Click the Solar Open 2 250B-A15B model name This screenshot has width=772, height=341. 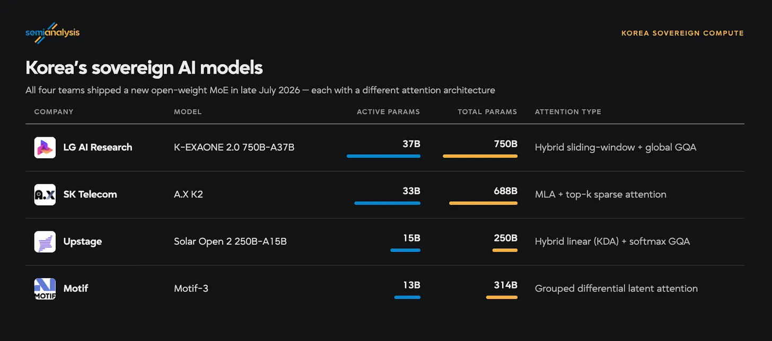tap(230, 241)
